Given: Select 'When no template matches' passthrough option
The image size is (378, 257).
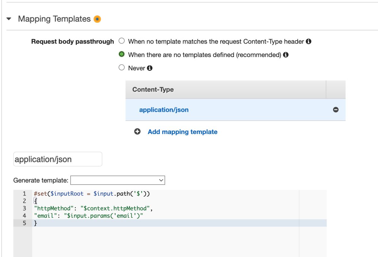Looking at the screenshot, I should coord(122,41).
